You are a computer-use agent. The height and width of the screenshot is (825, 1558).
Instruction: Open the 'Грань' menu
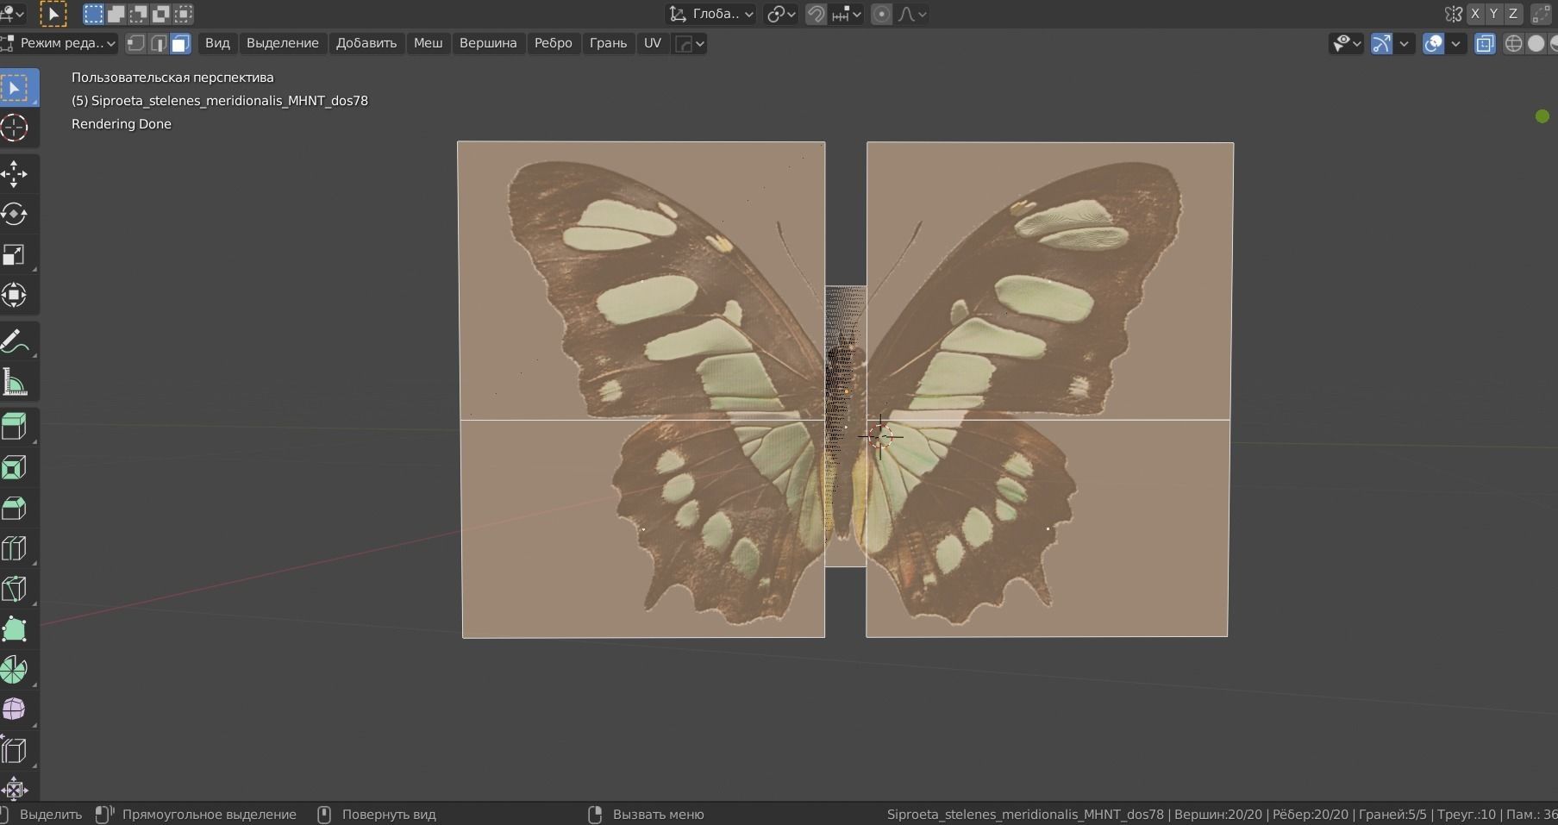(608, 43)
